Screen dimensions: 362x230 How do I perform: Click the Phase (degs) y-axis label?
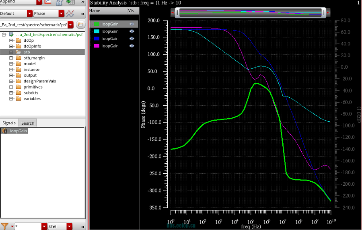coord(143,115)
